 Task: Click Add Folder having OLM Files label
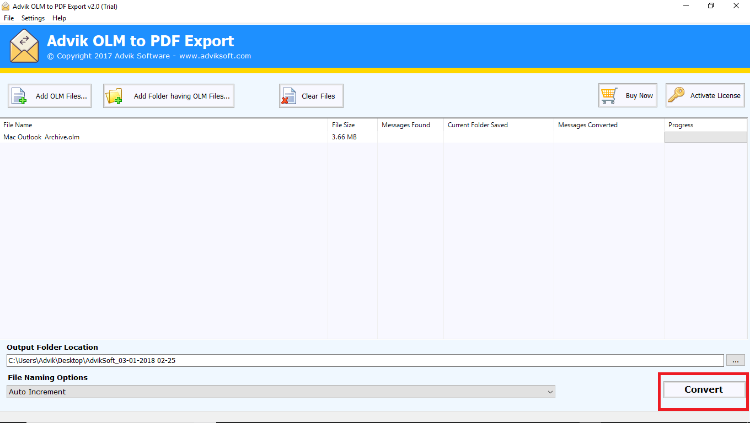click(182, 96)
